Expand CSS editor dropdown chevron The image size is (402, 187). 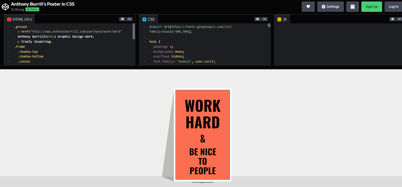click(265, 19)
